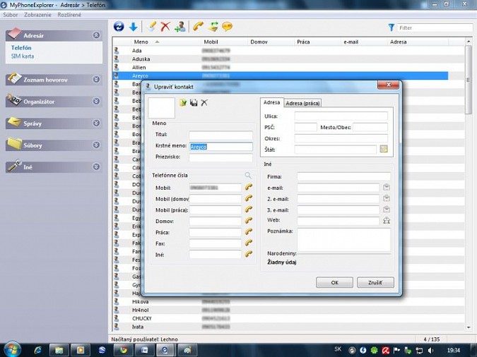
Task: Expand the Súbory panel chevron
Action: coord(96,145)
